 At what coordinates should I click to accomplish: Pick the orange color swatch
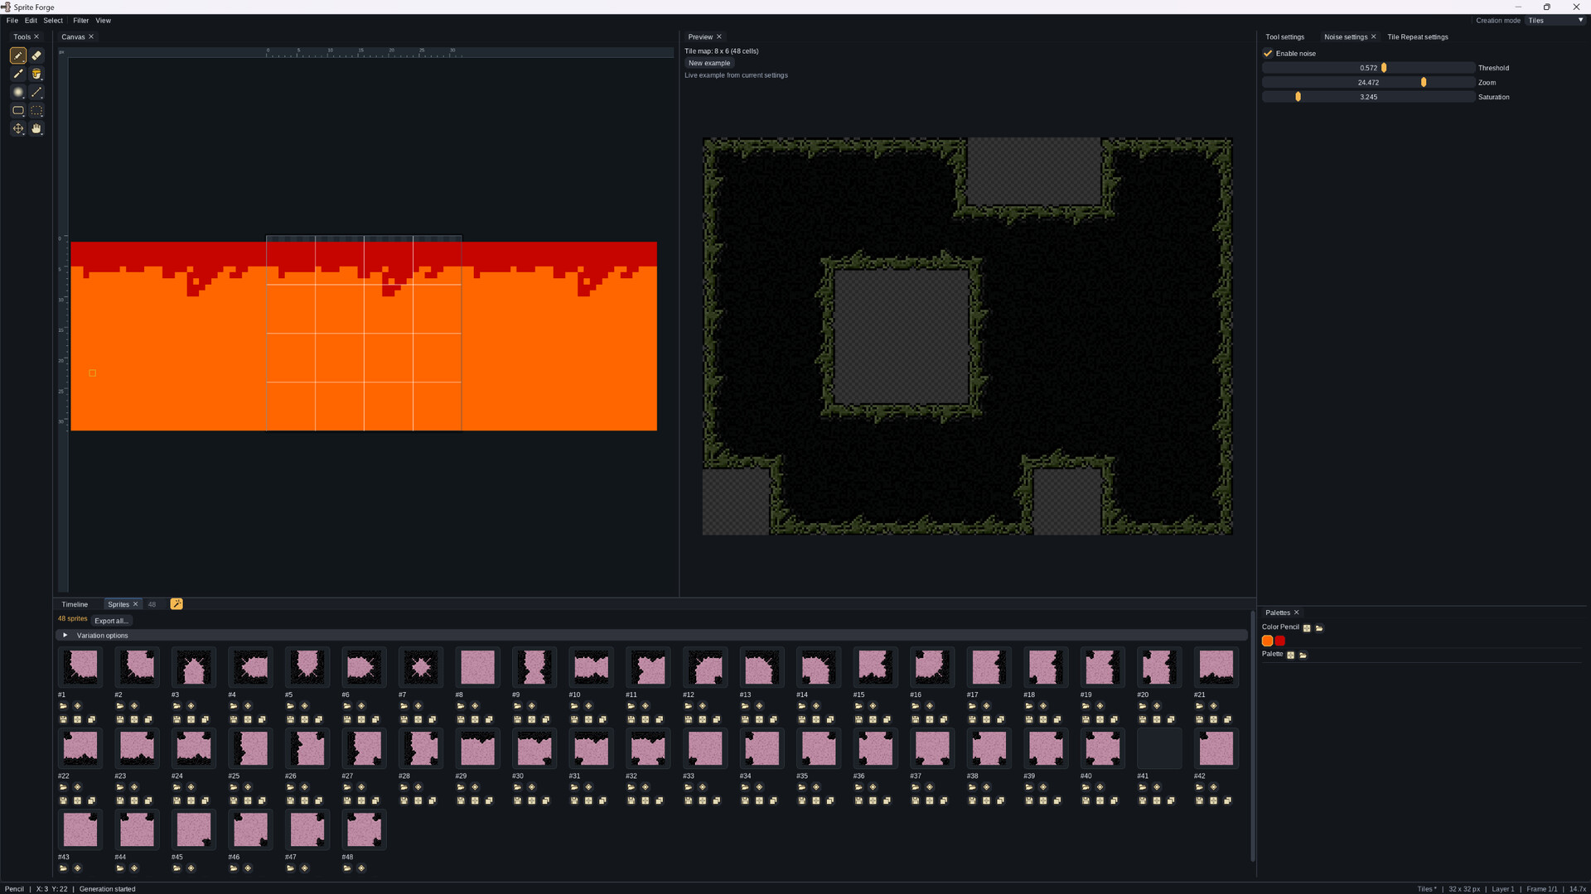1267,641
